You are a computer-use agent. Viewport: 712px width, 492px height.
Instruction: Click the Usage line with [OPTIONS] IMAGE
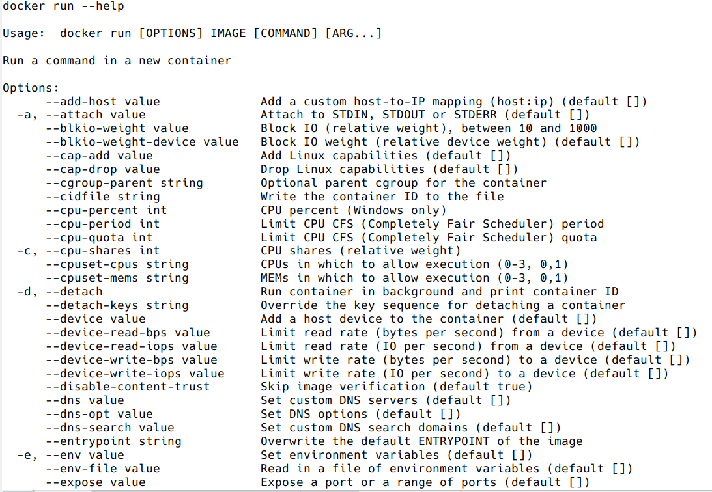coord(192,34)
